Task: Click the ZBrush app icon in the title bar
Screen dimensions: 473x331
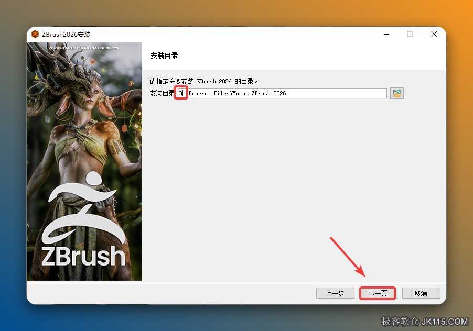Action: [x=35, y=35]
